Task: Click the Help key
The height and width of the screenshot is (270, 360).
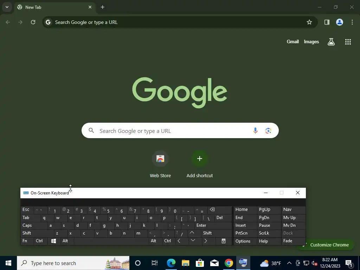Action: (269, 241)
